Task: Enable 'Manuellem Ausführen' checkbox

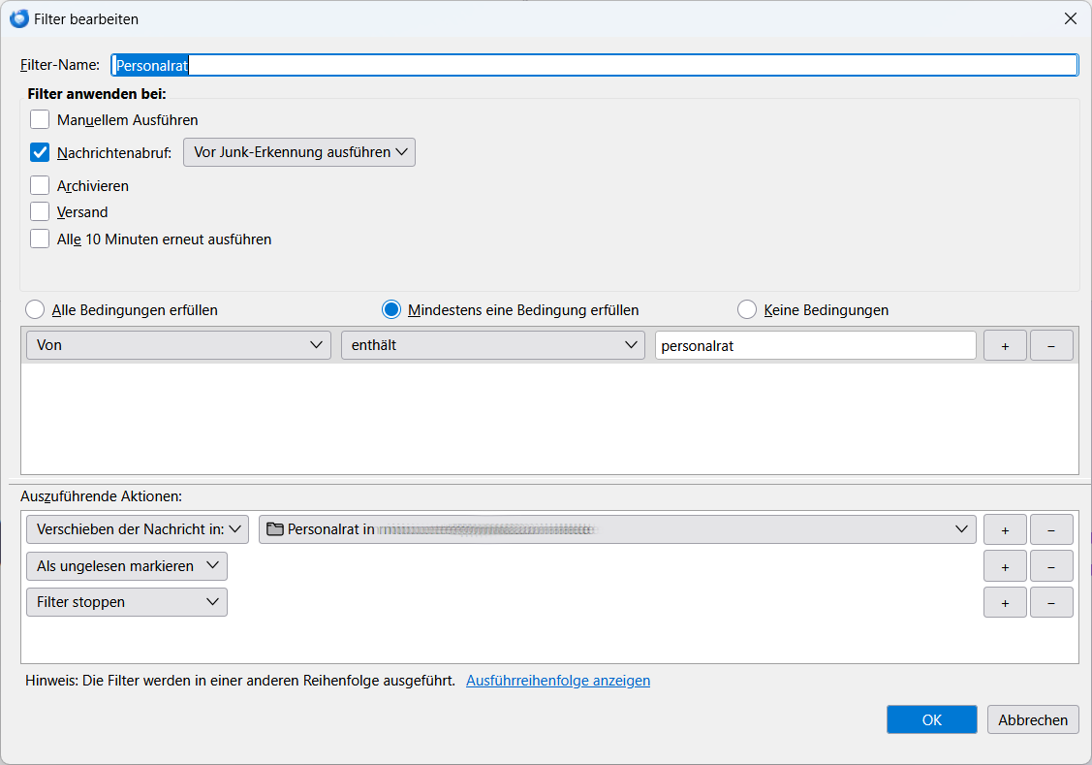Action: pos(40,120)
